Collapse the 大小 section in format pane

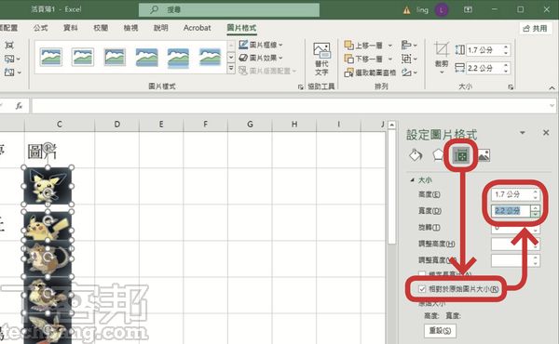413,180
